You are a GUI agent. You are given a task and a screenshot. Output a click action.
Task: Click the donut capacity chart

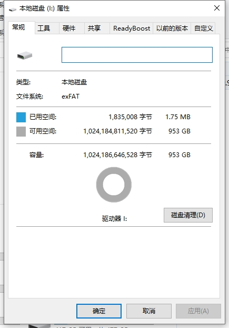(x=114, y=185)
